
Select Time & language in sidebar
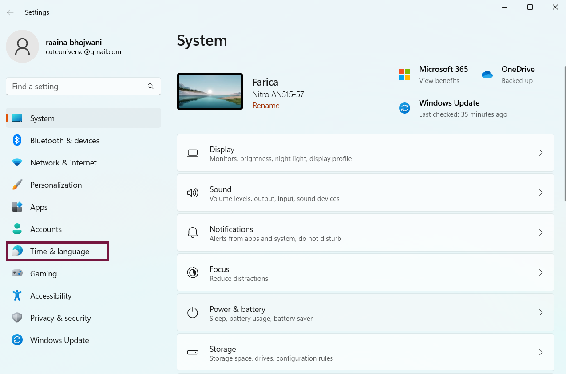(x=59, y=252)
